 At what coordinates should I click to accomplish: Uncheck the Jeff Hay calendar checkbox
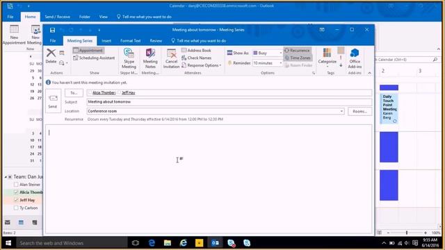pos(16,200)
